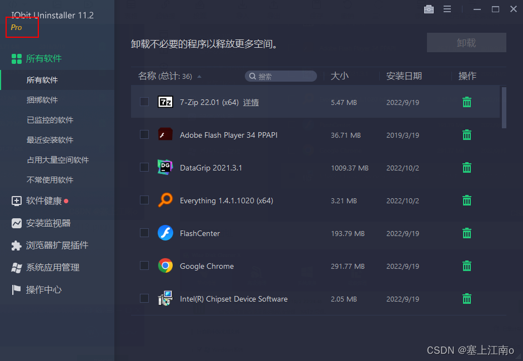Click the Everything 3.21 MB size cell
The width and height of the screenshot is (523, 361).
tap(344, 201)
